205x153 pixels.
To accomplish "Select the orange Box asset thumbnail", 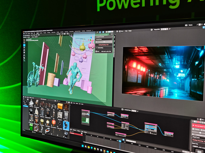I will pos(60,106).
